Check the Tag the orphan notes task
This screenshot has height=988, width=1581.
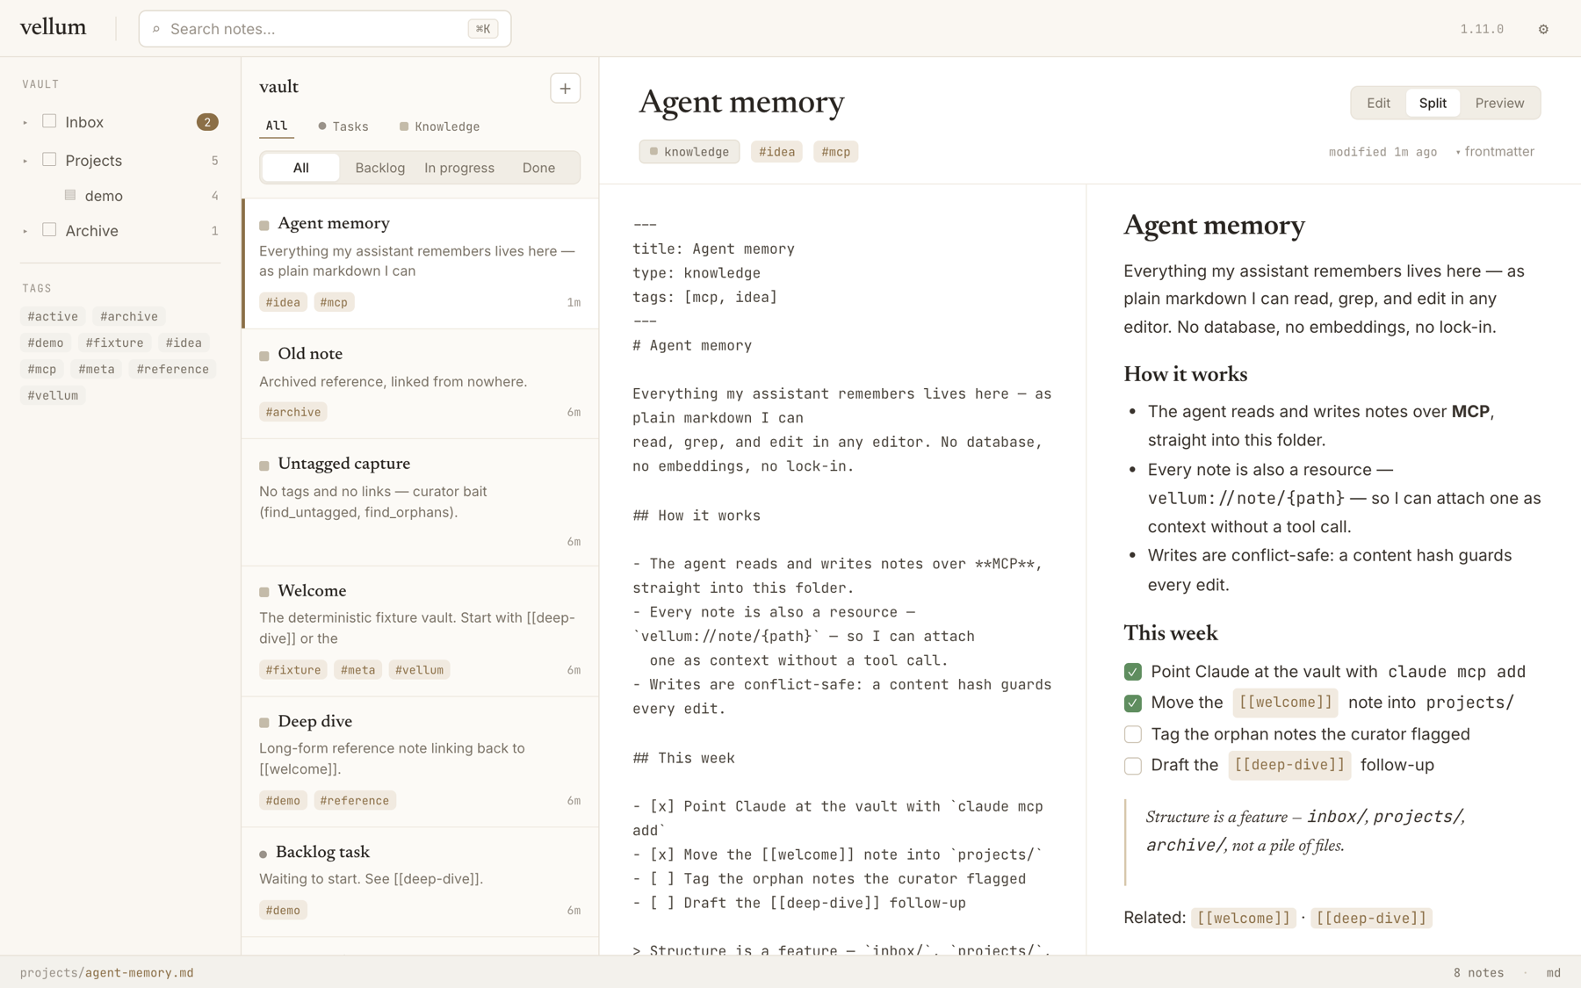click(1133, 734)
